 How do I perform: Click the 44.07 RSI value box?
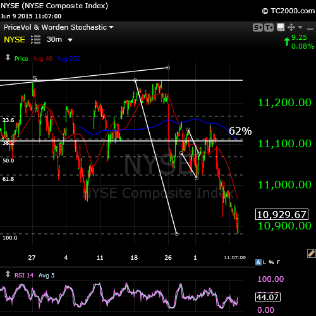tap(268, 297)
